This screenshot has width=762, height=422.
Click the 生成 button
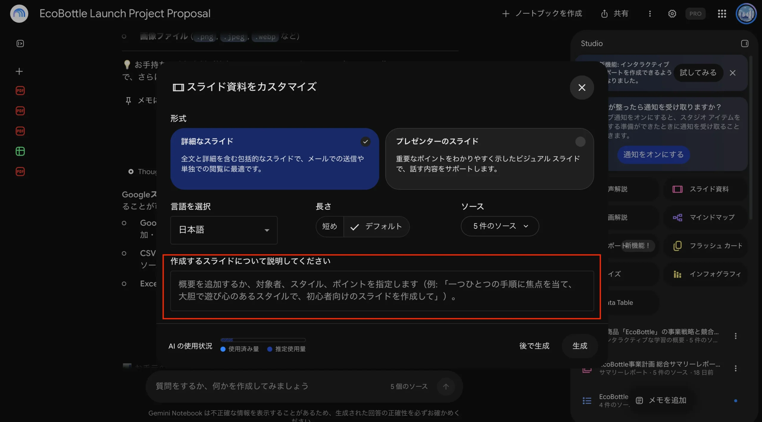pos(580,346)
